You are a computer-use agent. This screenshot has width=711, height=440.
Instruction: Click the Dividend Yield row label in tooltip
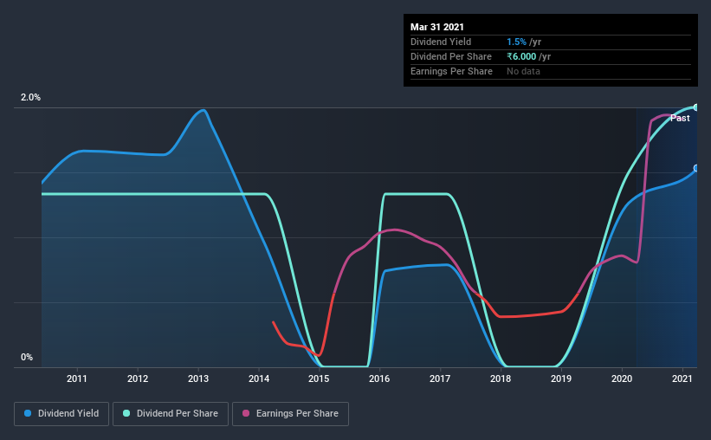(441, 42)
